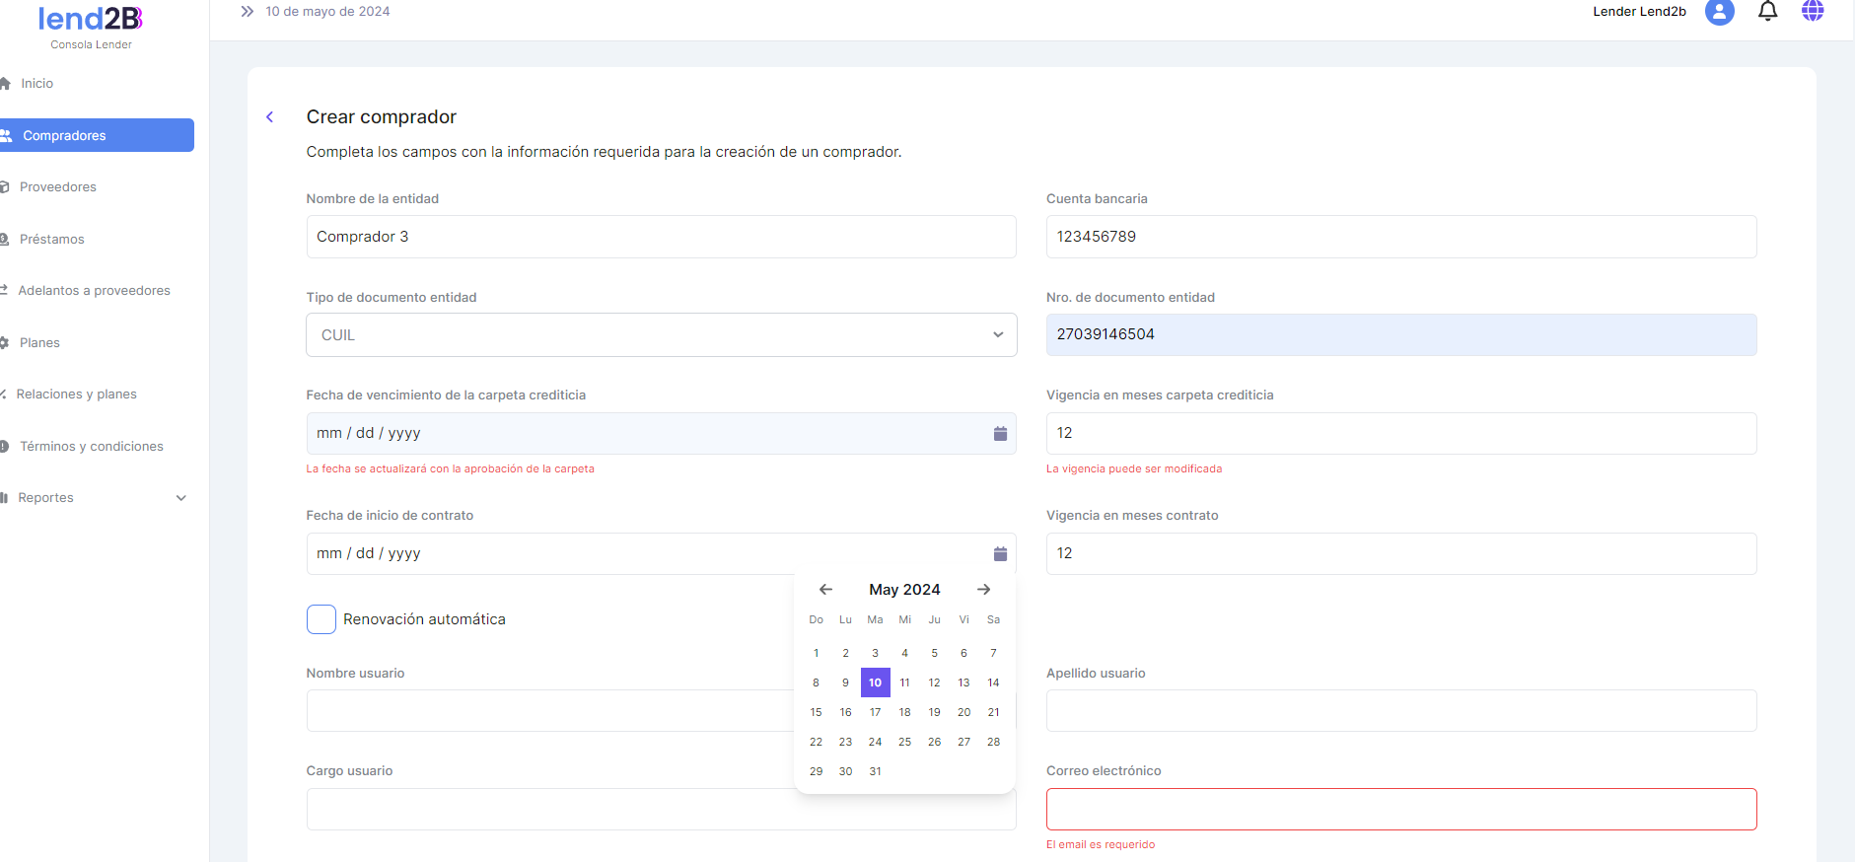Click the notification bell icon
The width and height of the screenshot is (1855, 862).
1767,12
